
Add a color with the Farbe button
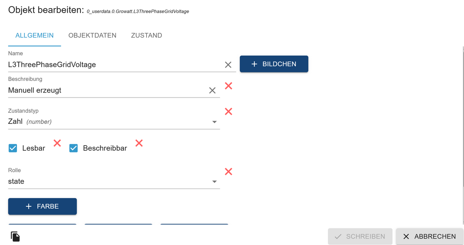tap(43, 206)
